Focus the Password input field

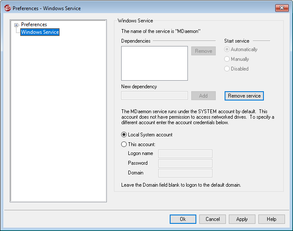click(185, 163)
